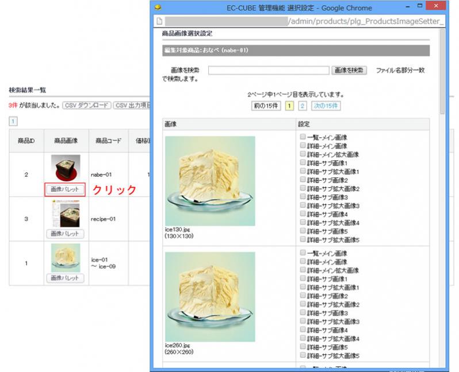Check 詳細-メイン画像 for ice130.jpg
The height and width of the screenshot is (372, 459).
[x=303, y=145]
